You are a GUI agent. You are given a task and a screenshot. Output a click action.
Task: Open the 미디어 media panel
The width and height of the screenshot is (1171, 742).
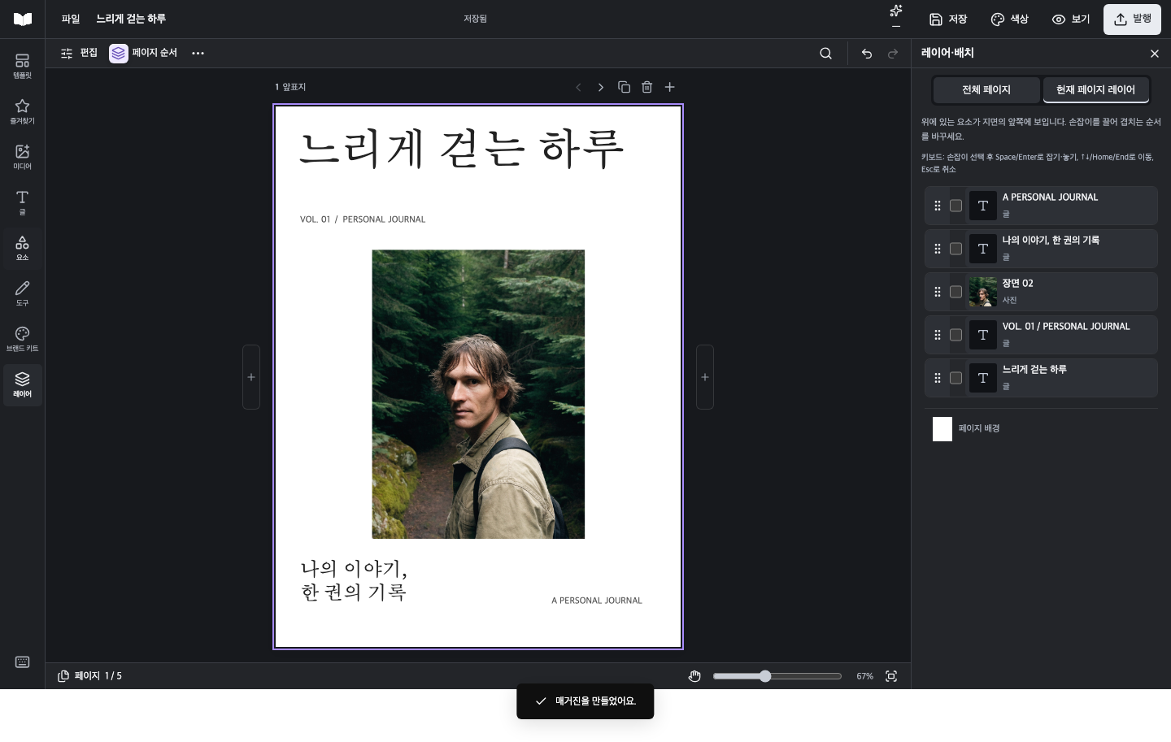(22, 157)
